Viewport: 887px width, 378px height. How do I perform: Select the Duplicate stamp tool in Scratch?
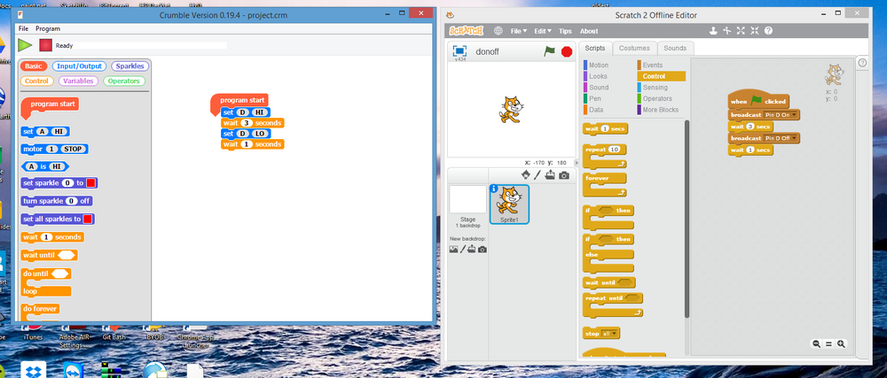click(714, 31)
